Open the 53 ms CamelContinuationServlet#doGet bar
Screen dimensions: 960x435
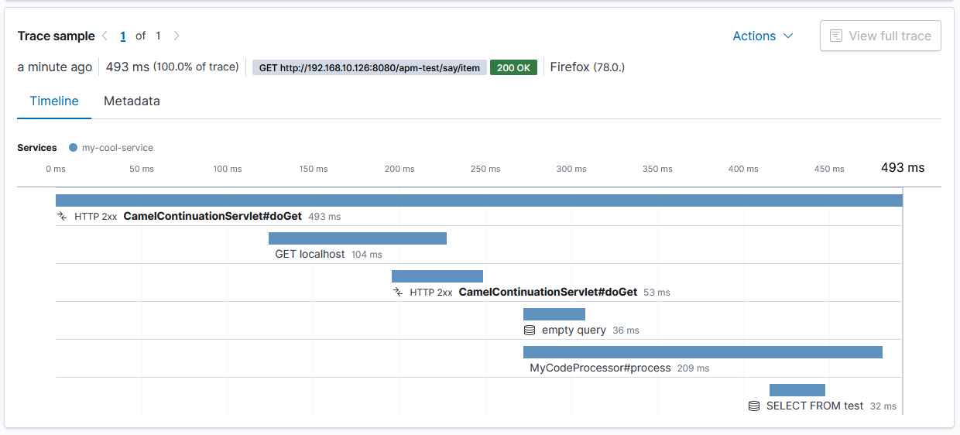tap(437, 276)
